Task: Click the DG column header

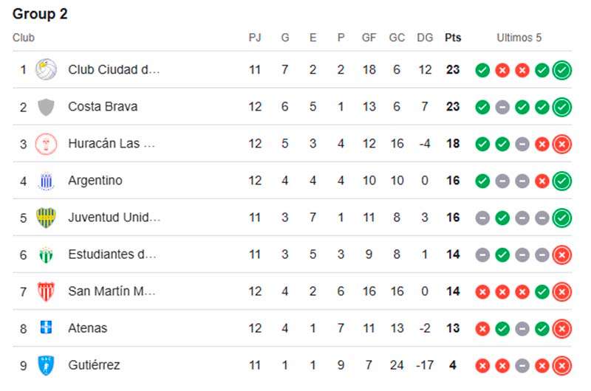Action: [425, 38]
